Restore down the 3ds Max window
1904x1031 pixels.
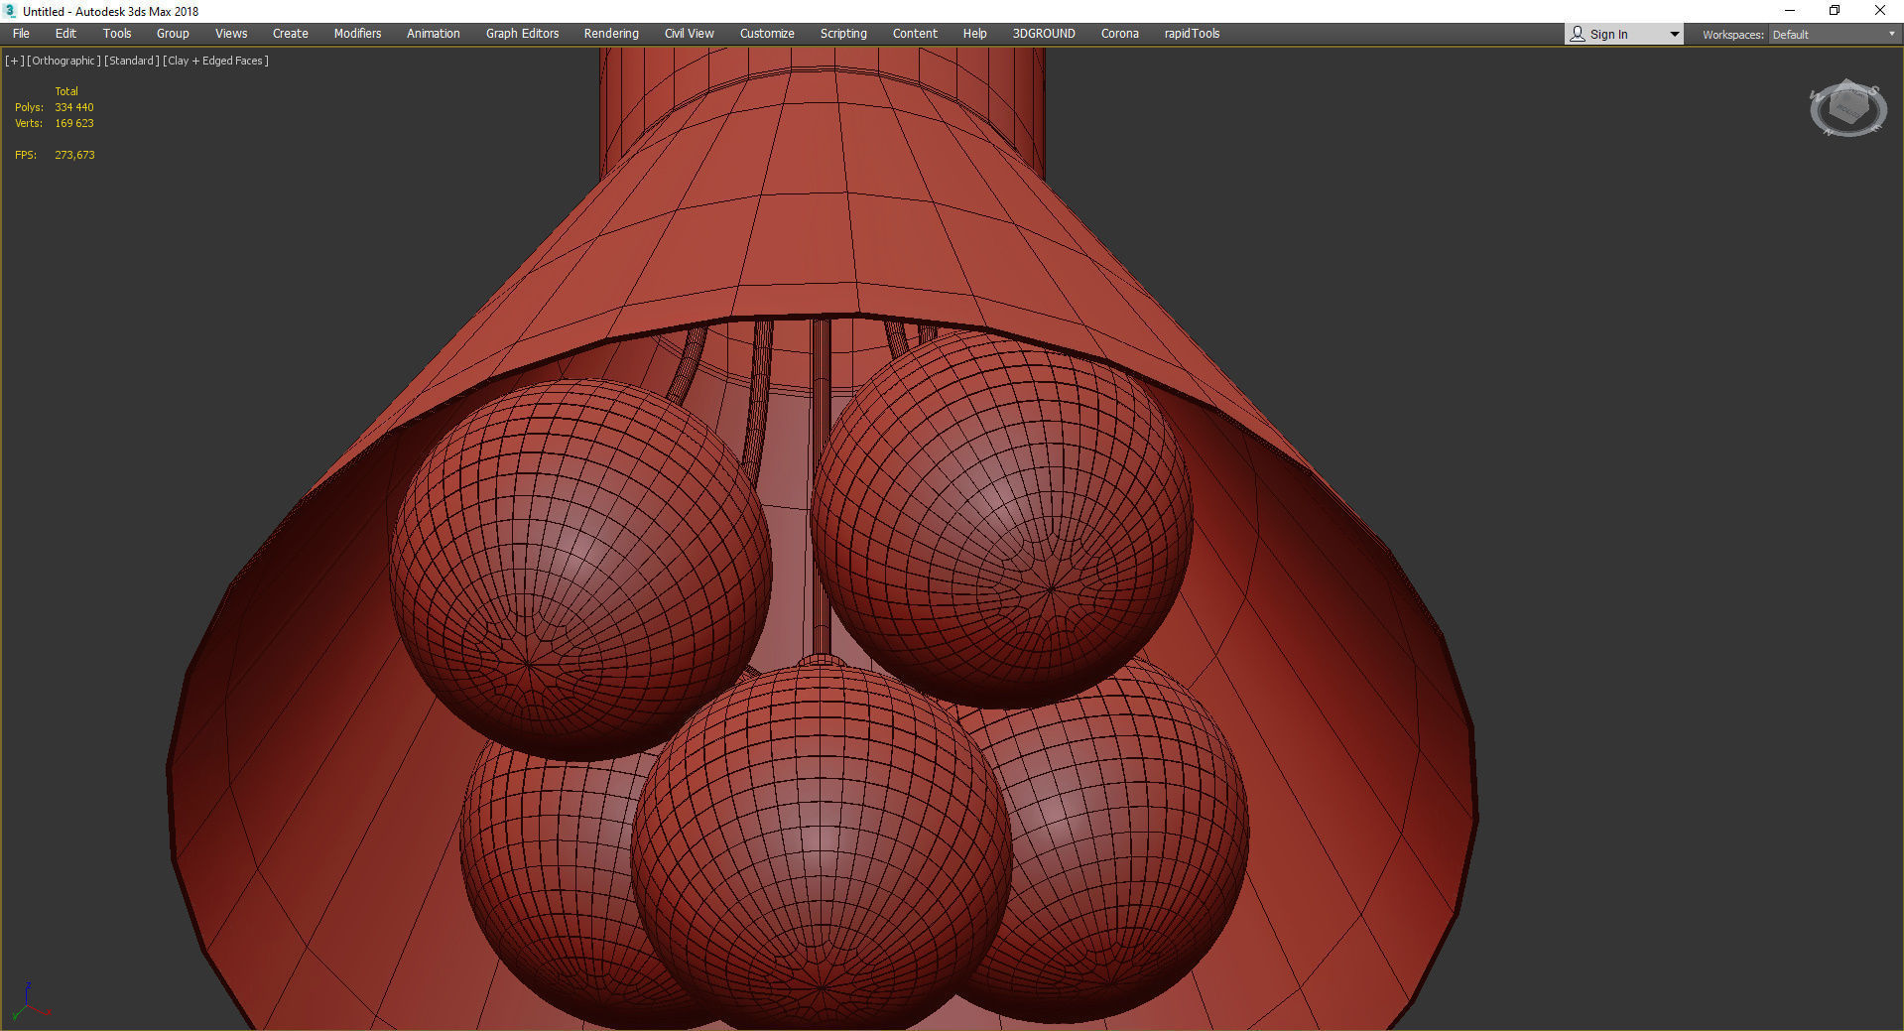[1835, 11]
